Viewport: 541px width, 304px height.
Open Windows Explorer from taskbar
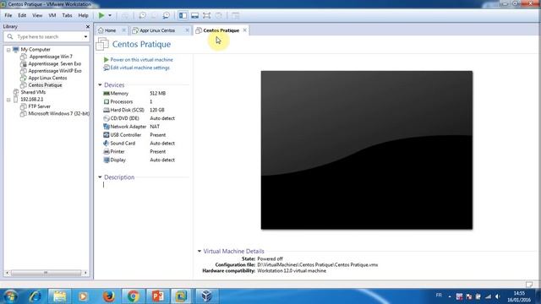(x=60, y=296)
